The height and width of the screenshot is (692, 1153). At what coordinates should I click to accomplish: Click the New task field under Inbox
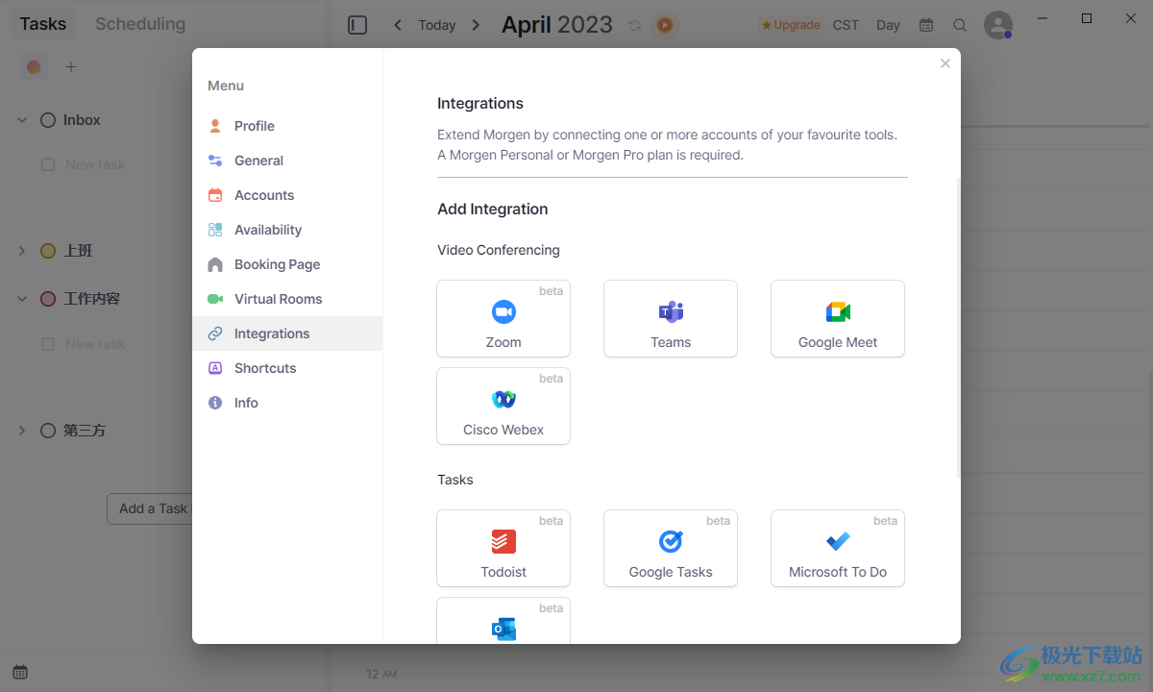(x=95, y=164)
